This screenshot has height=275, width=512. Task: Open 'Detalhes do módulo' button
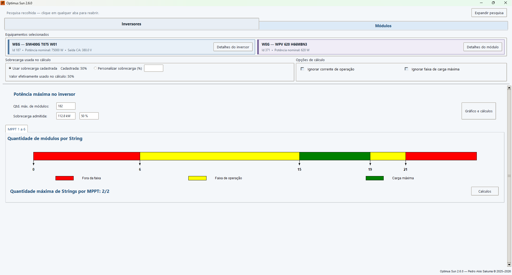(483, 47)
